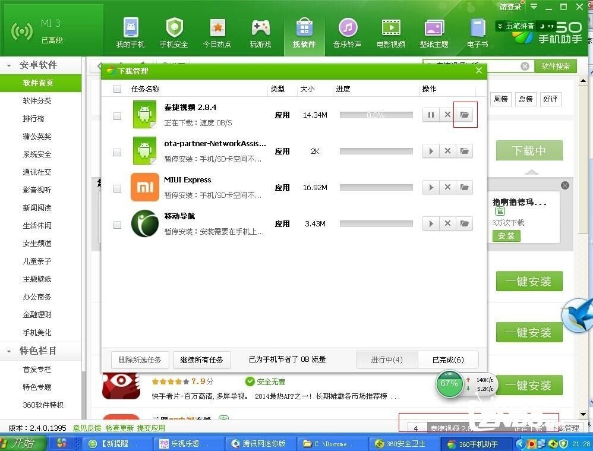The height and width of the screenshot is (451, 593).
Task: Open 360安全卫士 in the taskbar
Action: (x=405, y=444)
